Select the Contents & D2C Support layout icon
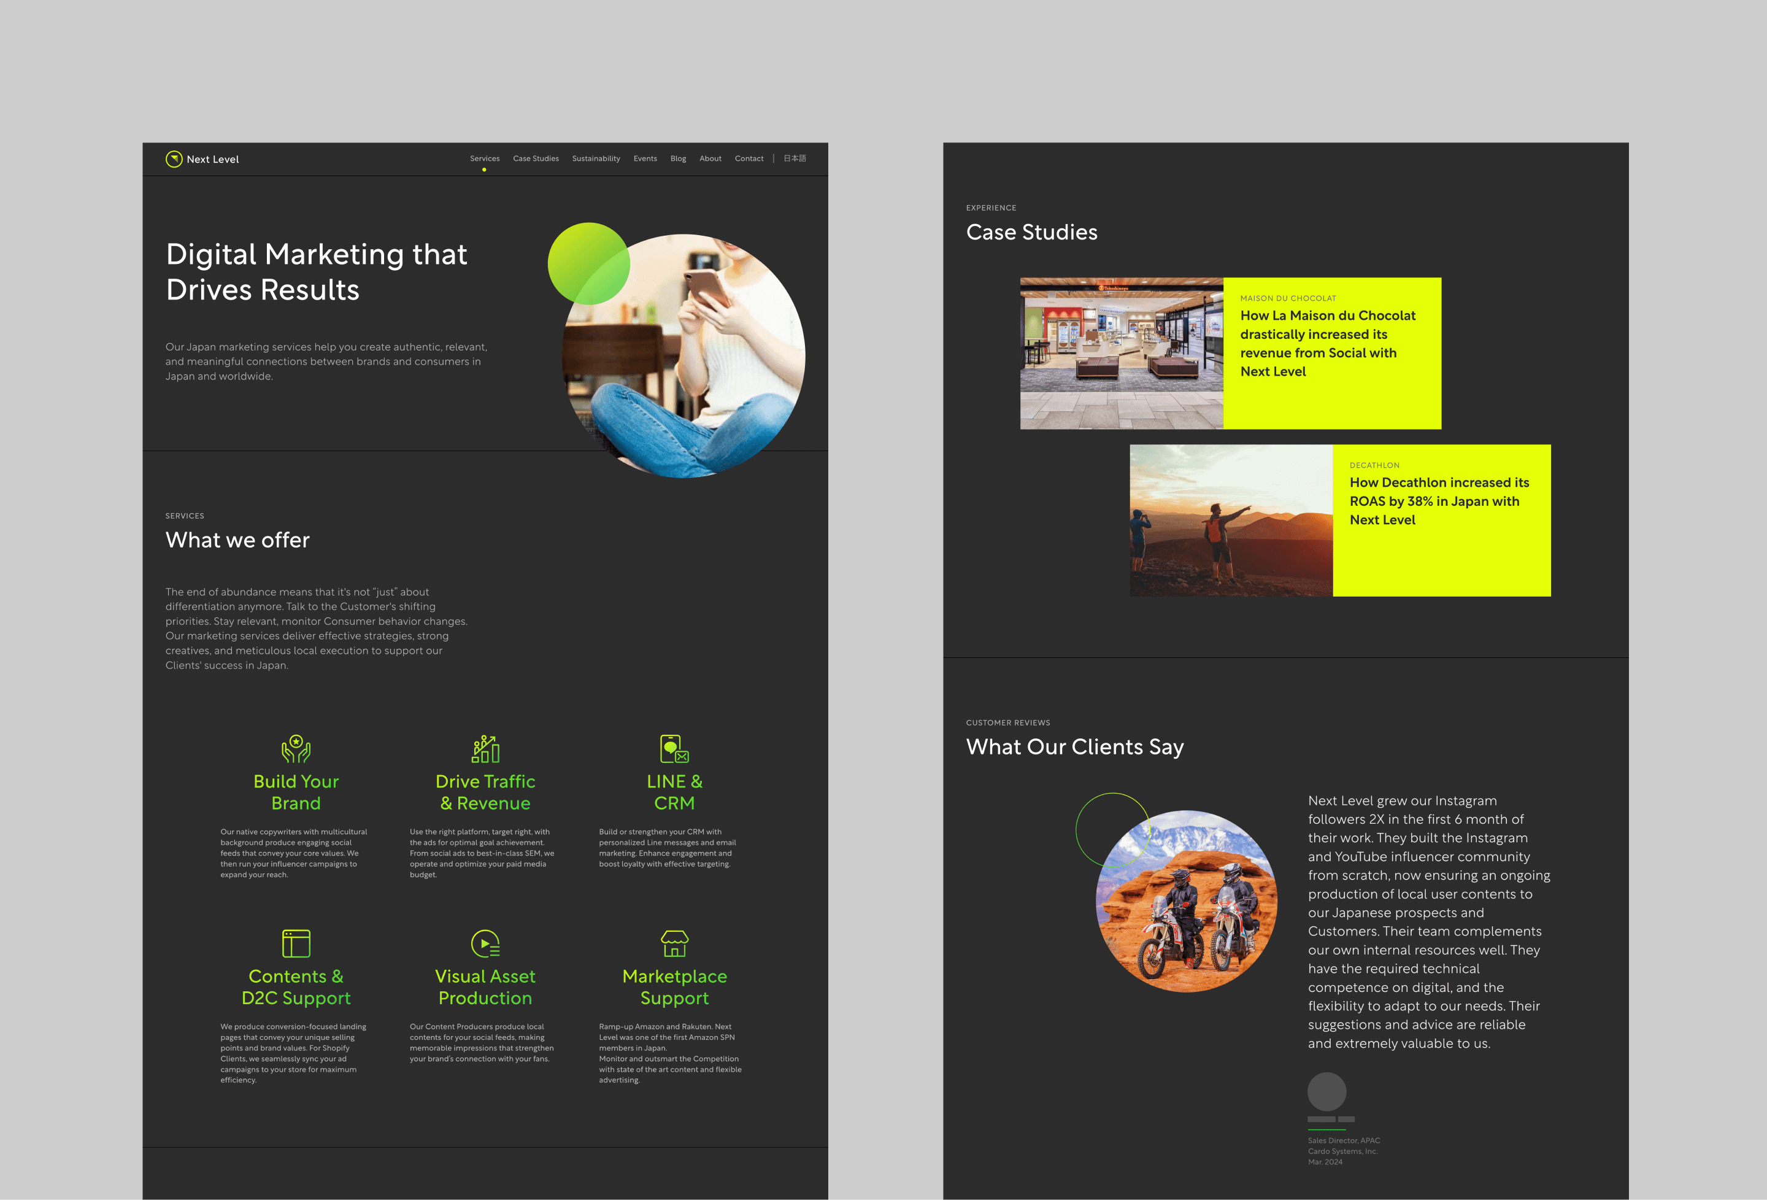1767x1200 pixels. tap(296, 943)
